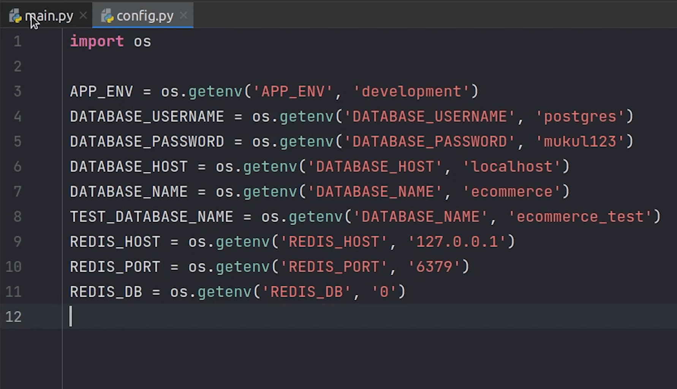Click the 'mukul123' password string
The image size is (677, 389).
click(x=580, y=142)
